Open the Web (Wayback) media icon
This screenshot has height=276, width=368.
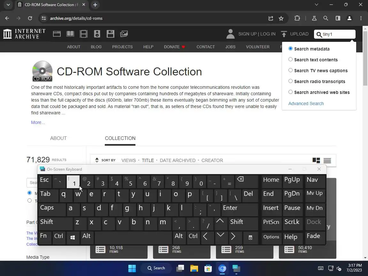(57, 34)
